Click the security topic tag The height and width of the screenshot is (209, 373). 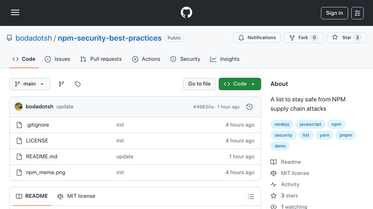pyautogui.click(x=283, y=135)
